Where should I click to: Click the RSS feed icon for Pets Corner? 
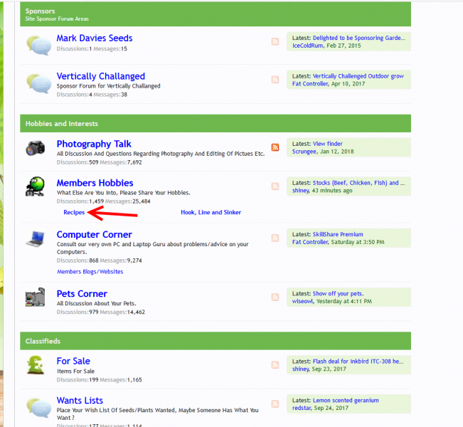pyautogui.click(x=275, y=297)
